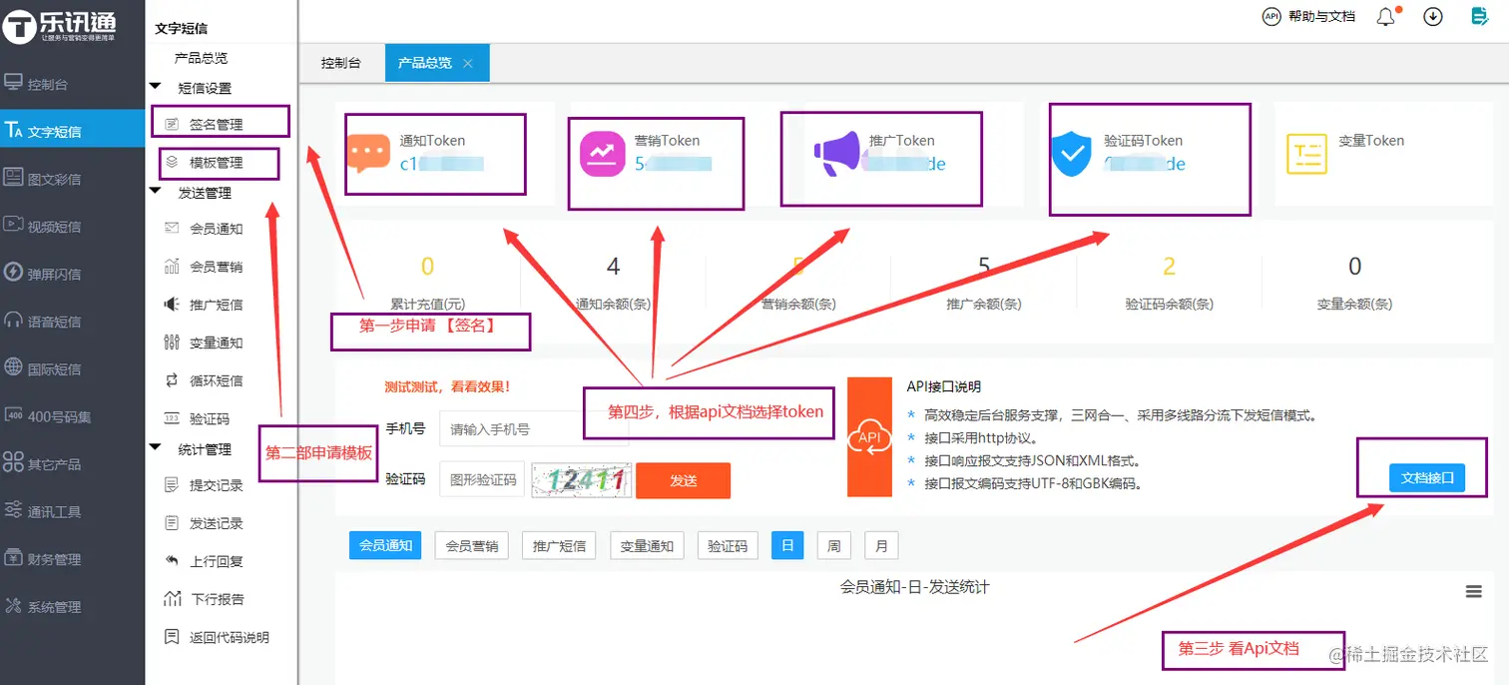Click the 其它产品 grid icon
This screenshot has height=685, width=1509.
click(x=13, y=463)
